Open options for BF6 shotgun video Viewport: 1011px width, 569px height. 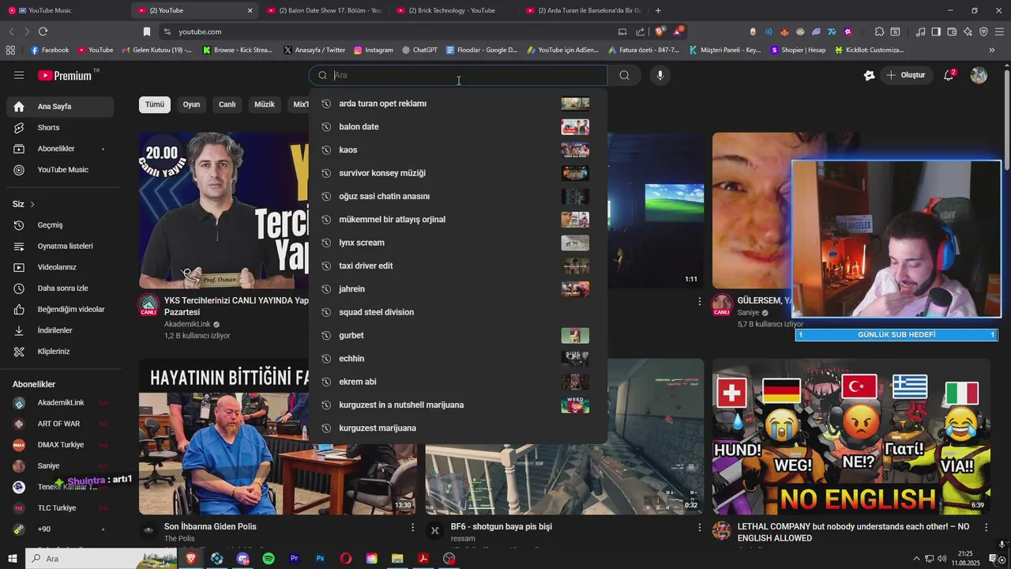[699, 527]
